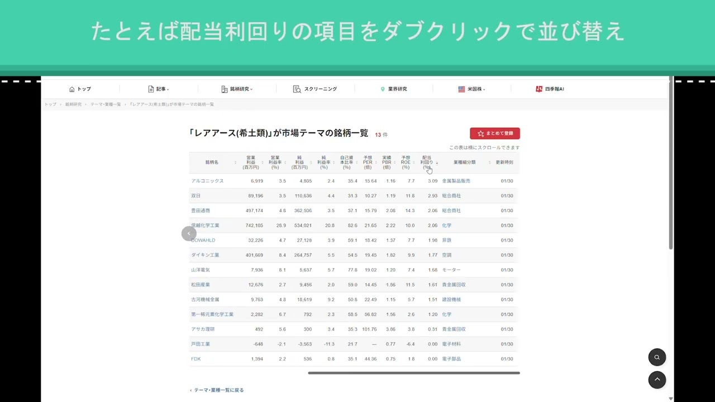Sort by 予想PER column
715x402 pixels.
(x=368, y=162)
